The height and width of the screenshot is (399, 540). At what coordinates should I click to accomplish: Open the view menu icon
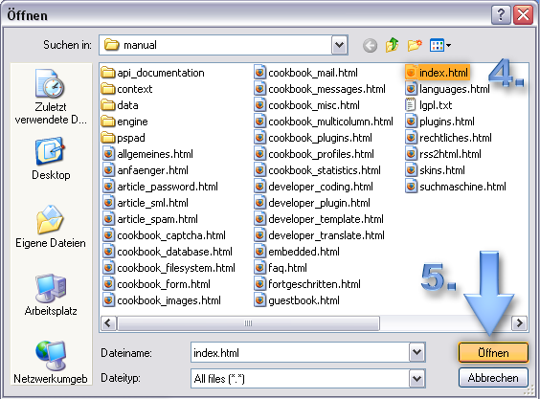coord(440,45)
